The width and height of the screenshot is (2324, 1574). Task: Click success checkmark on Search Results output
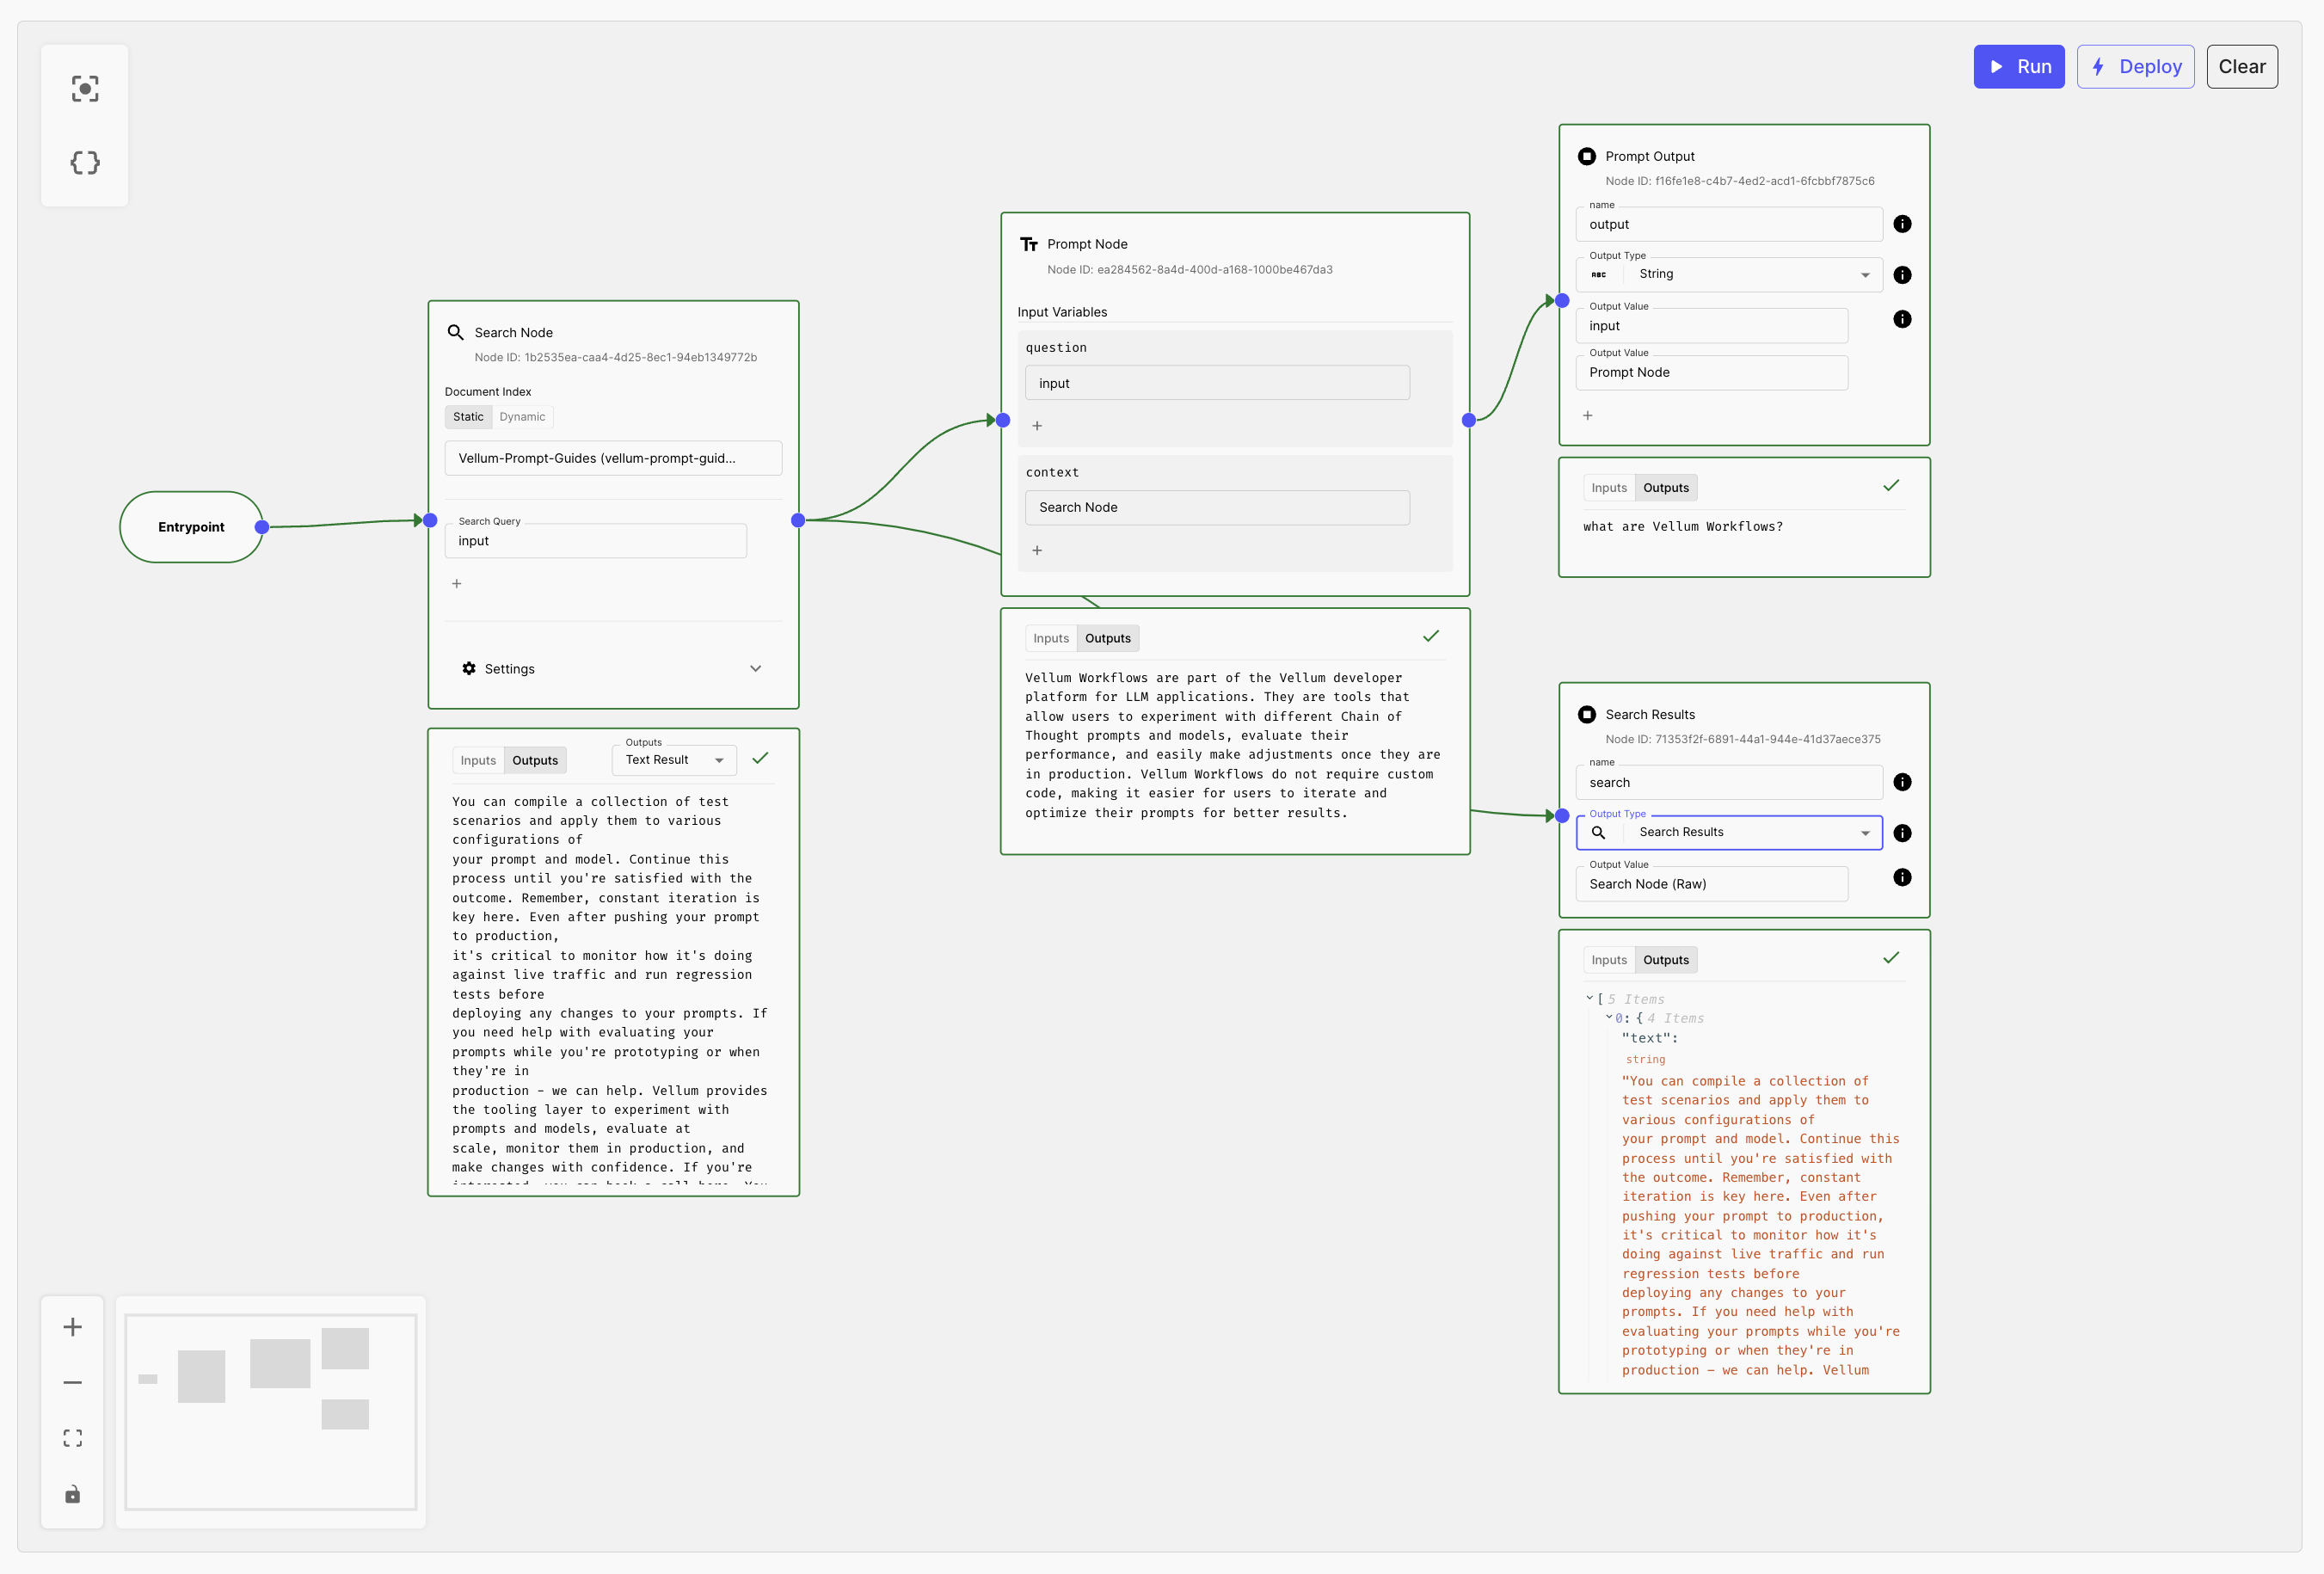1891,958
